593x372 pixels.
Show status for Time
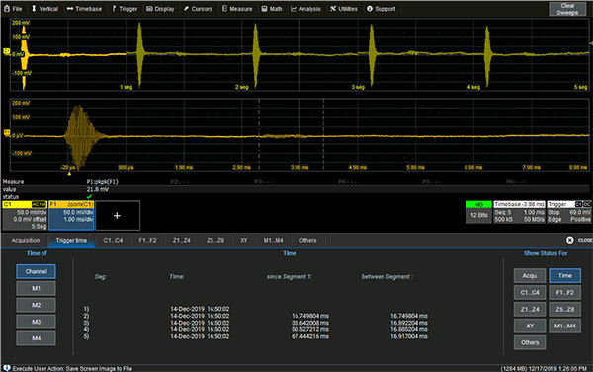pyautogui.click(x=565, y=275)
